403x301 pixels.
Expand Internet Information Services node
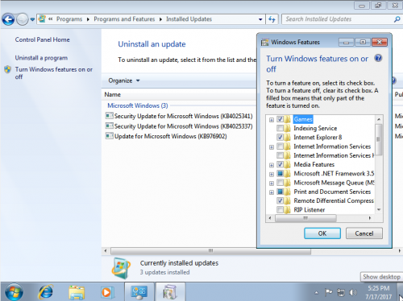[x=272, y=147]
